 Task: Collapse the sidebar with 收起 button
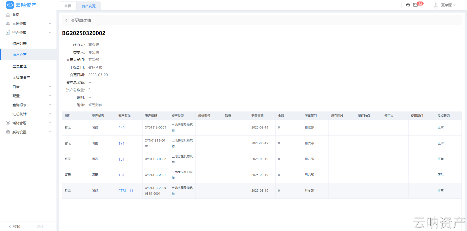(14, 226)
